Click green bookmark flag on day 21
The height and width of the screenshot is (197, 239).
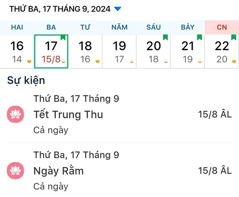pyautogui.click(x=199, y=37)
